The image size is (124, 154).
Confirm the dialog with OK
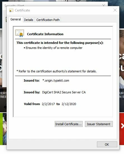point(107,144)
